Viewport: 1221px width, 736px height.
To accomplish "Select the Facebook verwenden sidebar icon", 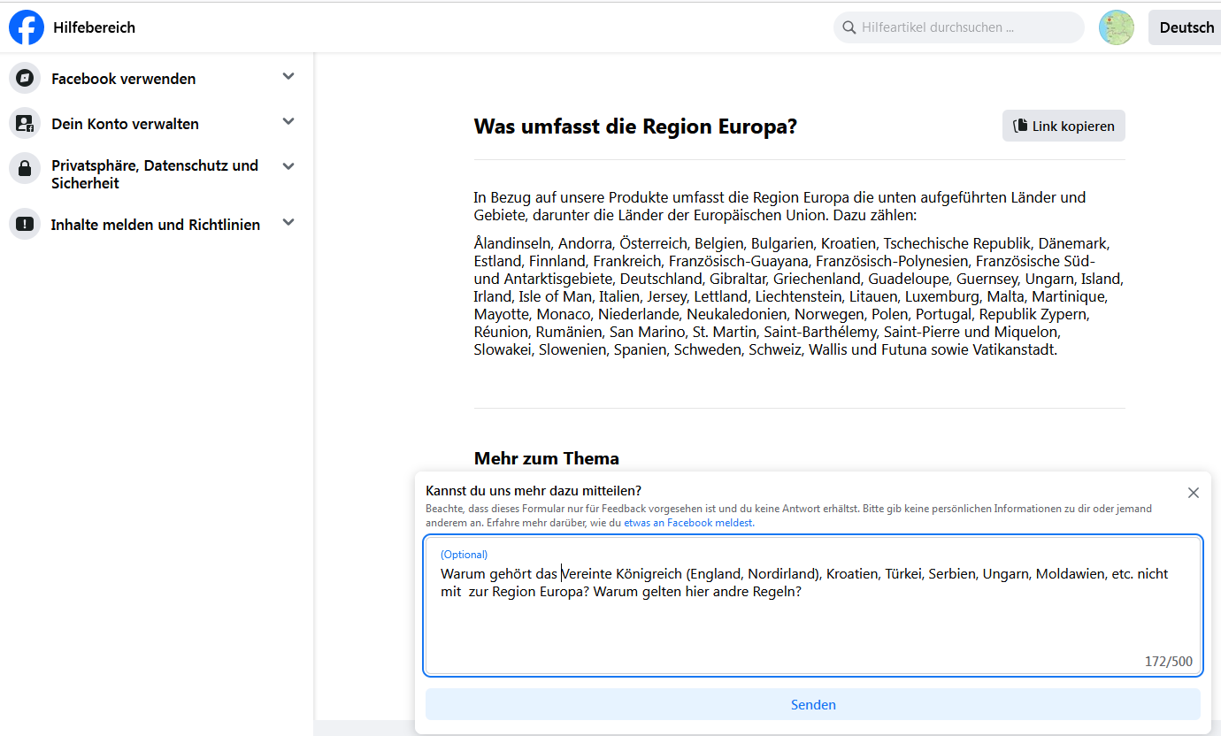I will pos(24,78).
